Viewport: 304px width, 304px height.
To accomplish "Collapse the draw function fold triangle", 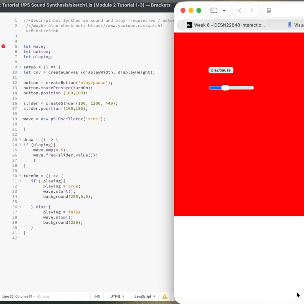I will [20, 139].
